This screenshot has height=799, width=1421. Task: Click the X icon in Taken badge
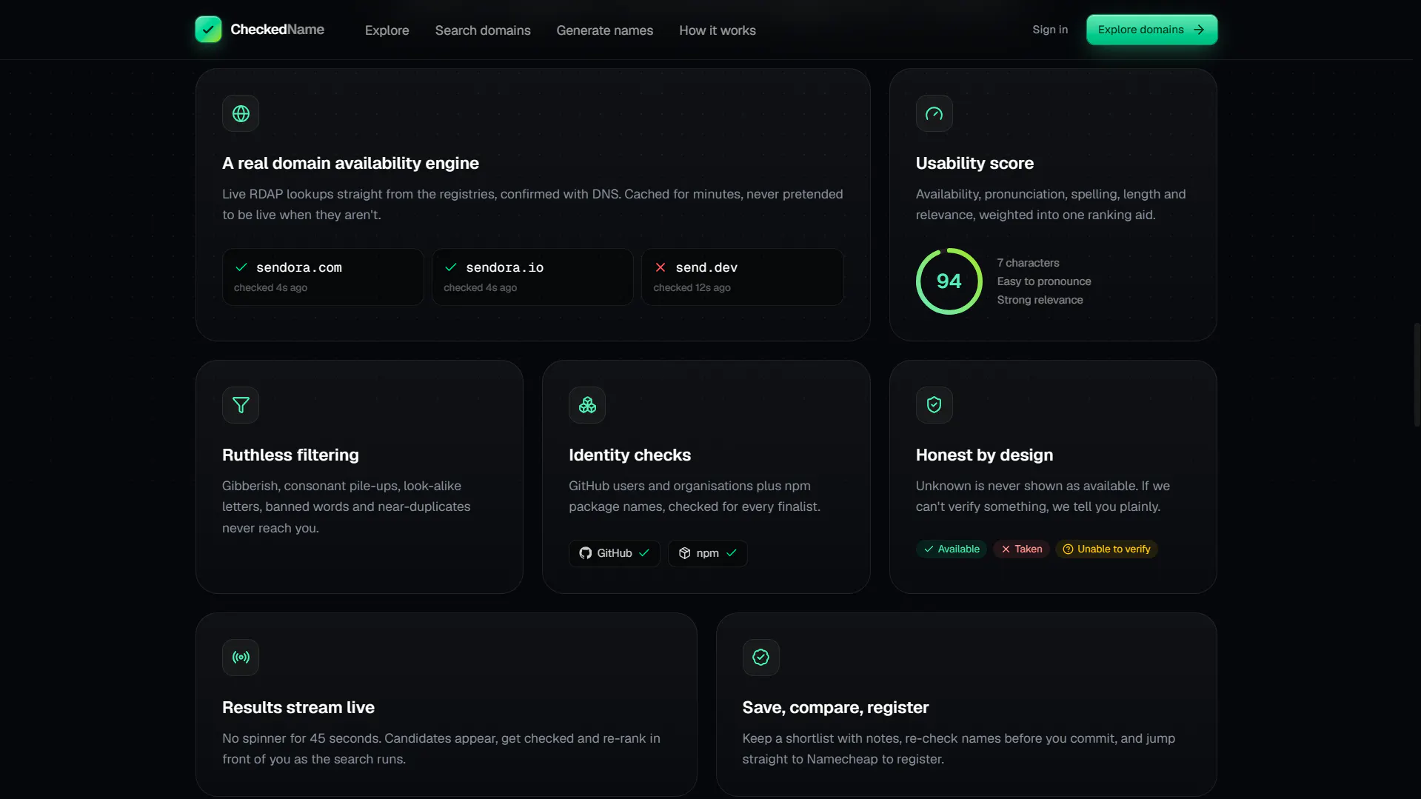click(x=1006, y=549)
